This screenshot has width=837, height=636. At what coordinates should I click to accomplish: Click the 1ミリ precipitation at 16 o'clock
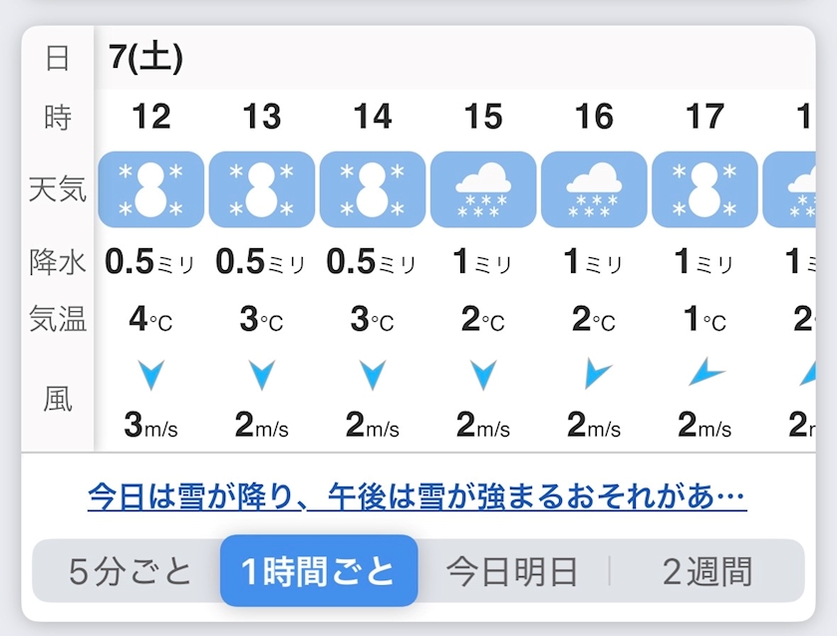click(594, 263)
